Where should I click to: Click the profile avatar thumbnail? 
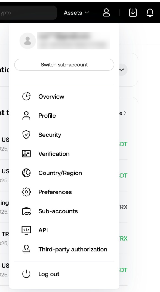tap(27, 41)
